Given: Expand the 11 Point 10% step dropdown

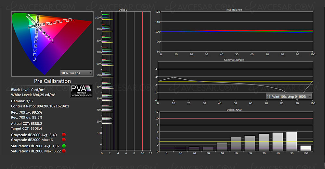Looking at the screenshot, I should tap(288, 96).
